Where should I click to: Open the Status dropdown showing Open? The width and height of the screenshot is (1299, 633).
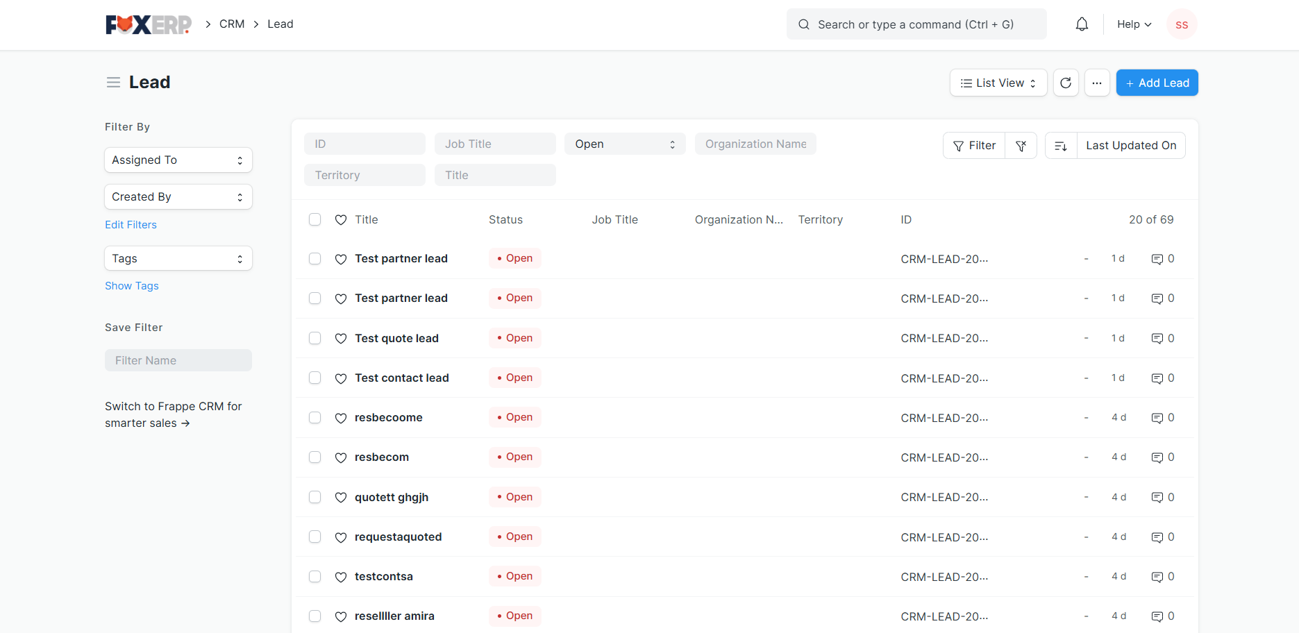[x=625, y=144]
